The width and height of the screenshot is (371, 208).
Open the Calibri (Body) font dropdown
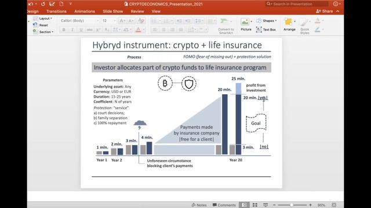point(79,21)
